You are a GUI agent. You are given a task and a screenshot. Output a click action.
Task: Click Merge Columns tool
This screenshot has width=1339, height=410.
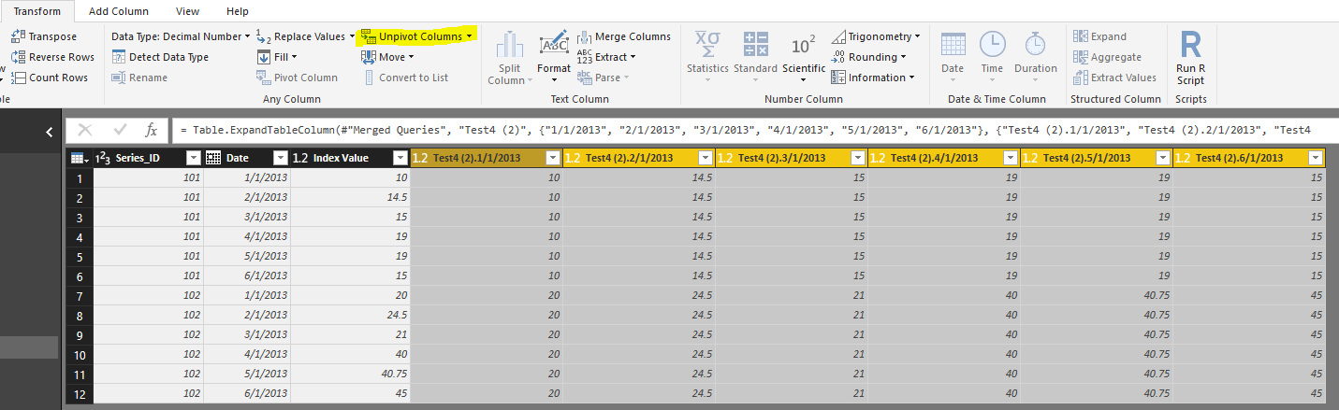[624, 36]
